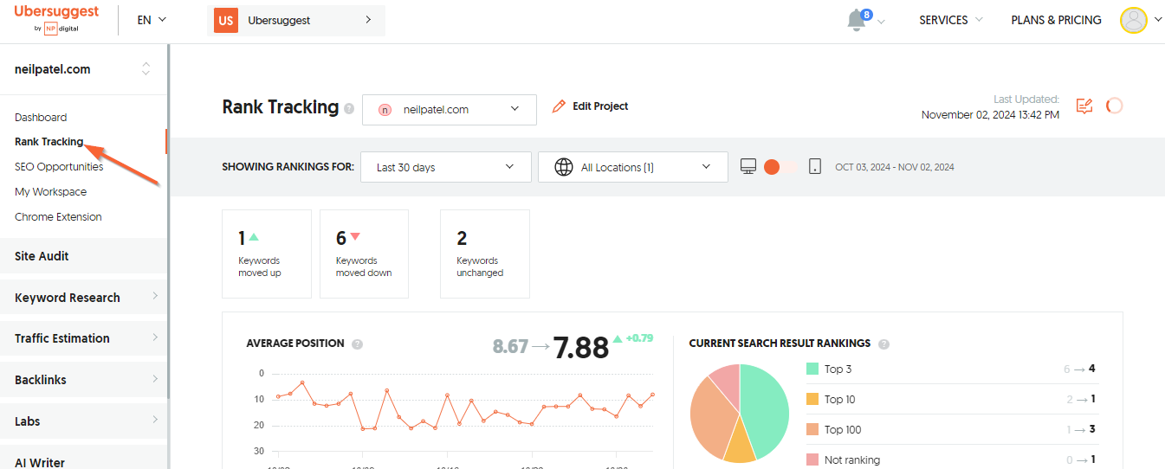
Task: Click the refresh circle icon
Action: pos(1115,106)
